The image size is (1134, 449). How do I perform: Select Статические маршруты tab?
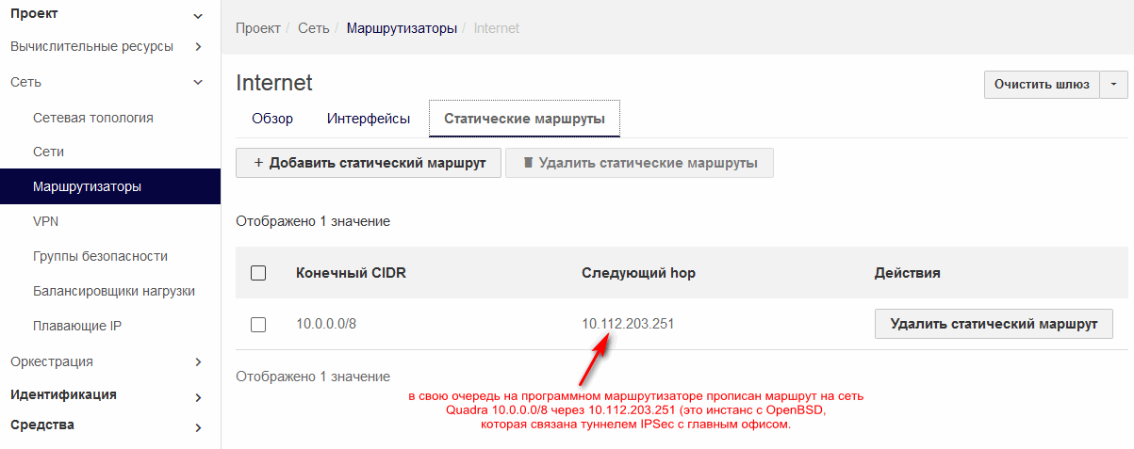[524, 119]
